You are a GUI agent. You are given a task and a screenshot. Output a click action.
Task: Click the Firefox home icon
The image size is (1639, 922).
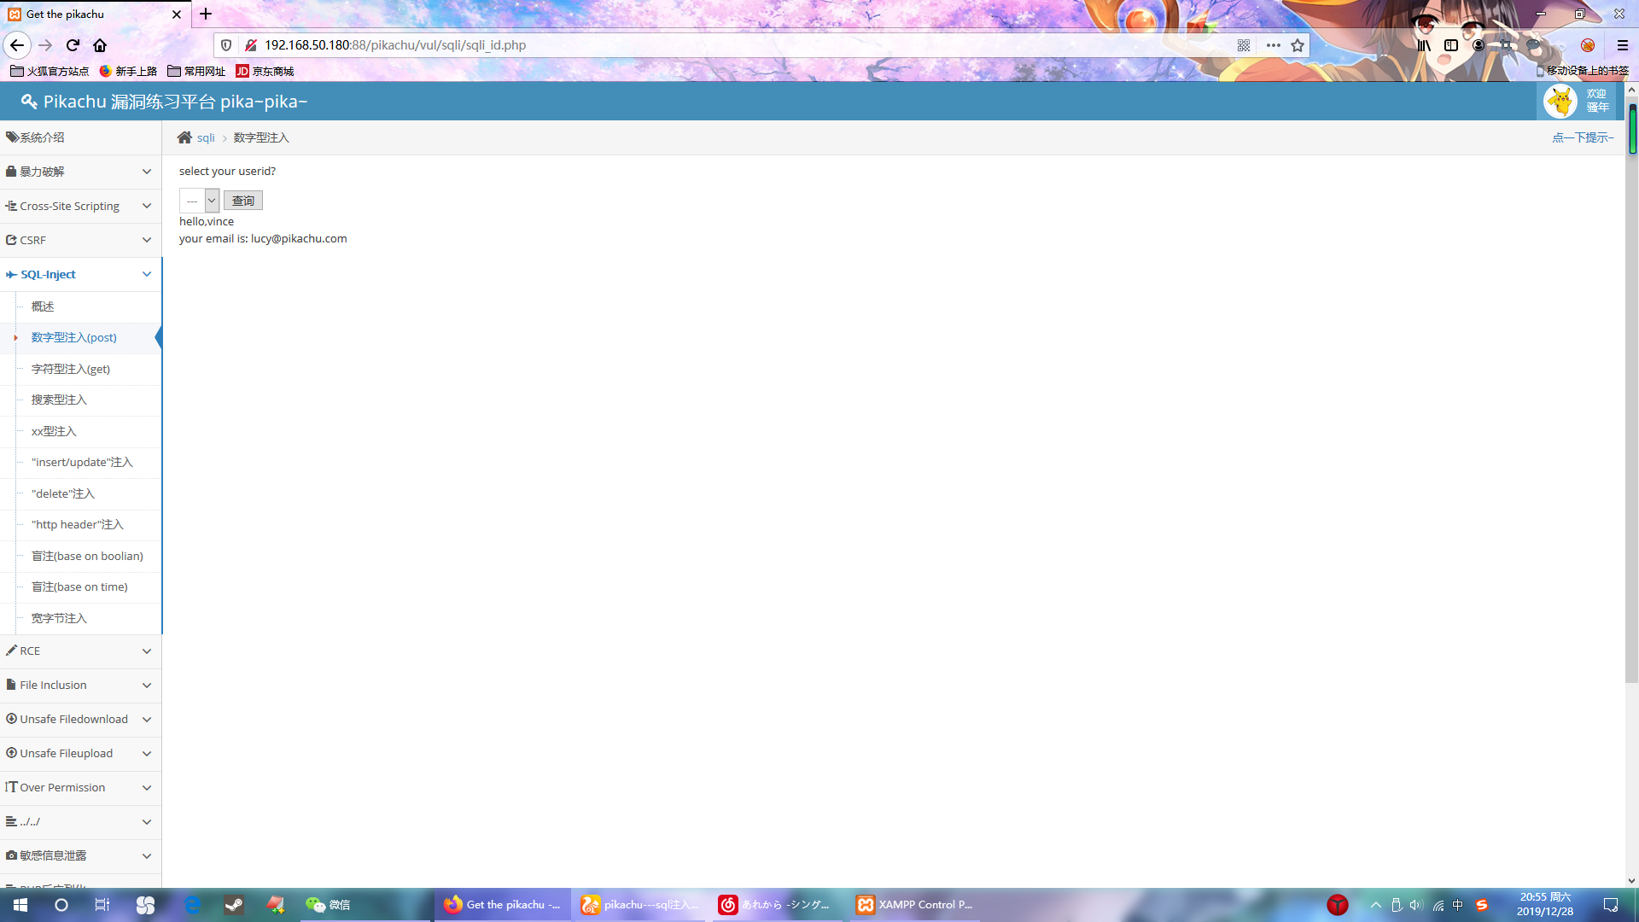tap(100, 45)
